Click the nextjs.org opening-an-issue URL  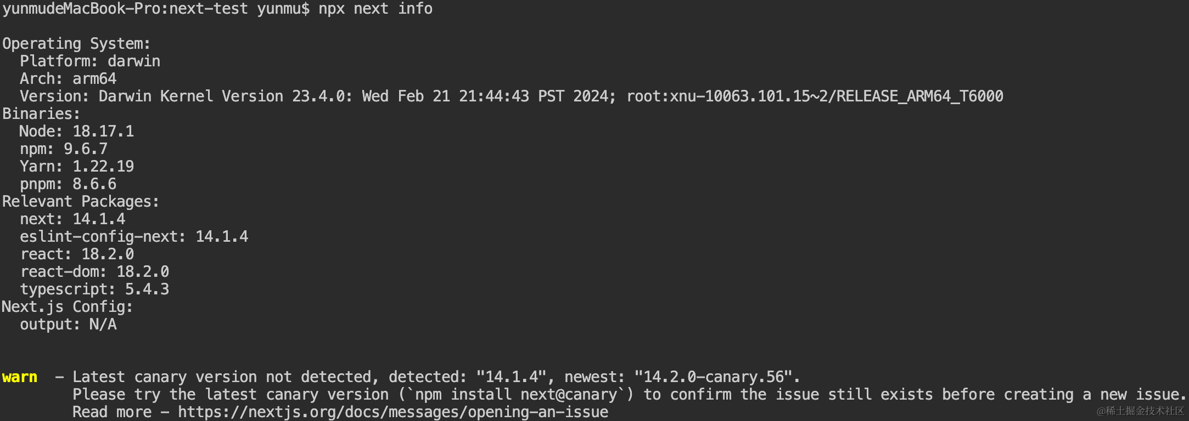click(x=393, y=412)
